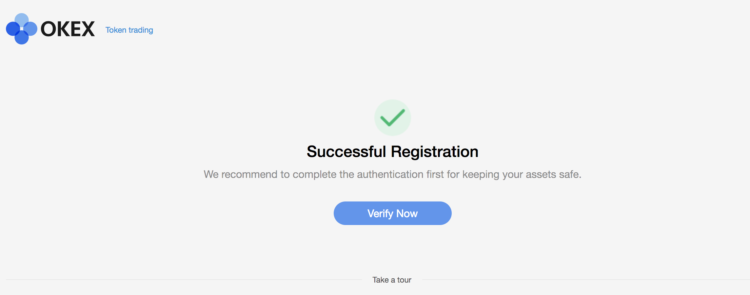Screen dimensions: 750x295
Task: Click divider line right of Take a tour
Action: coord(586,280)
